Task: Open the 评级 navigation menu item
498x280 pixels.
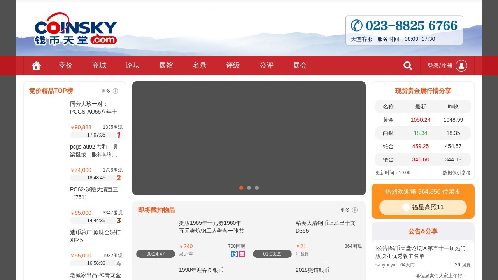Action: pyautogui.click(x=233, y=66)
